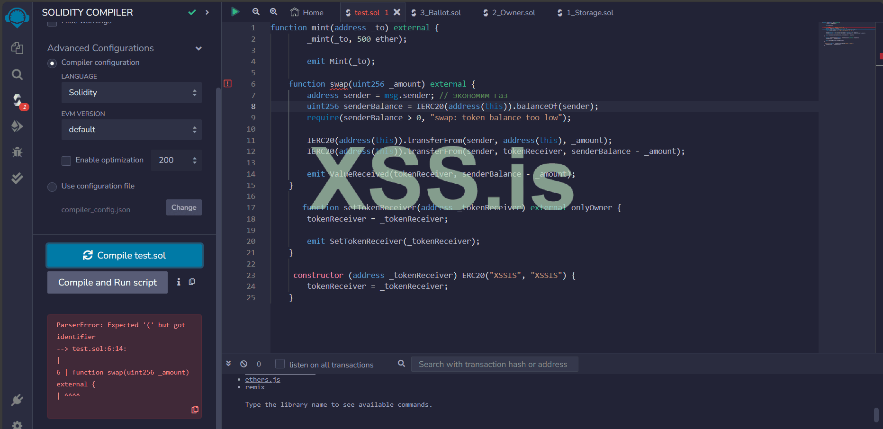Click the pending transactions count 0

(259, 364)
